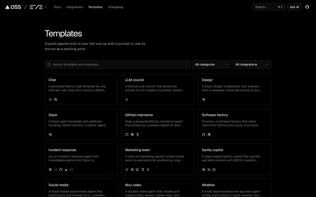316x197 pixels.
Task: Open the Social media template title
Action: 58,185
